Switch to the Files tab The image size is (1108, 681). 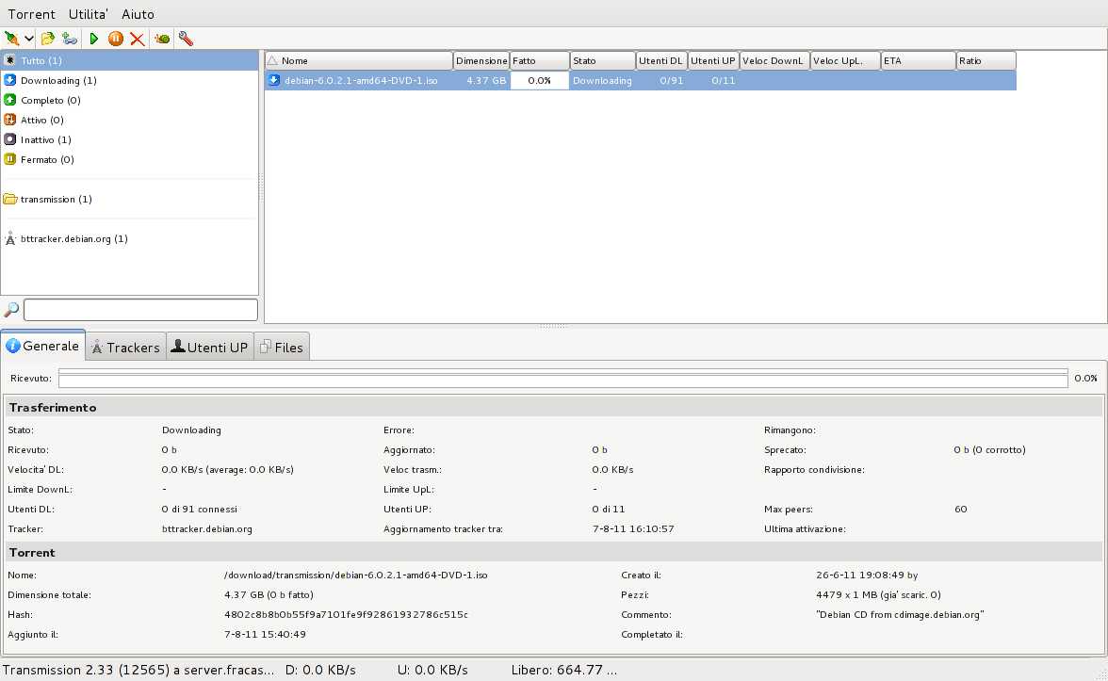click(281, 347)
